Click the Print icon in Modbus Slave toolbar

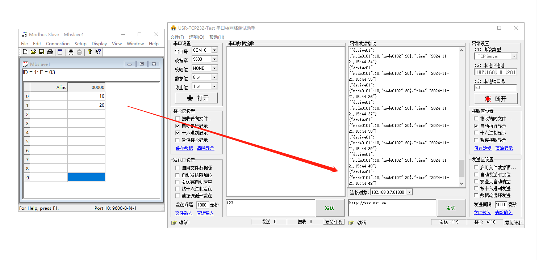pyautogui.click(x=50, y=52)
